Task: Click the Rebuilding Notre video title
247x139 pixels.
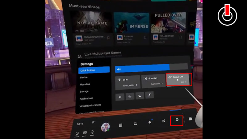Action: pyautogui.click(x=94, y=37)
